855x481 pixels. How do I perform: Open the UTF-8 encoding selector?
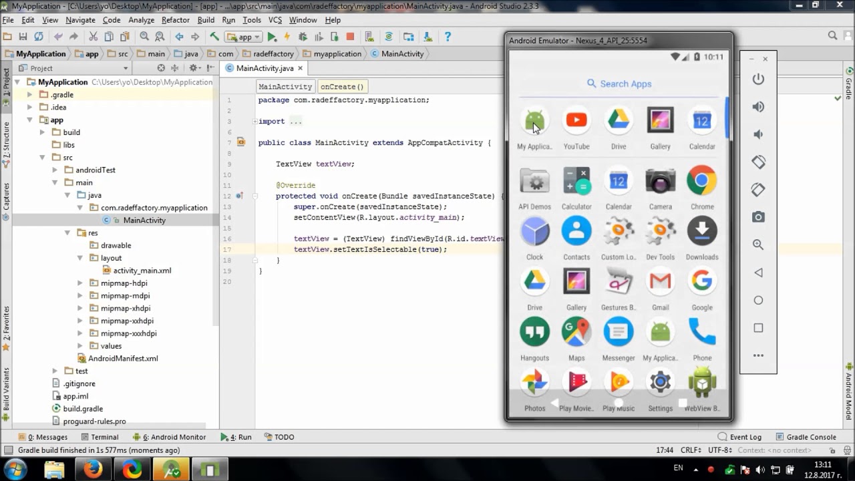pos(721,450)
